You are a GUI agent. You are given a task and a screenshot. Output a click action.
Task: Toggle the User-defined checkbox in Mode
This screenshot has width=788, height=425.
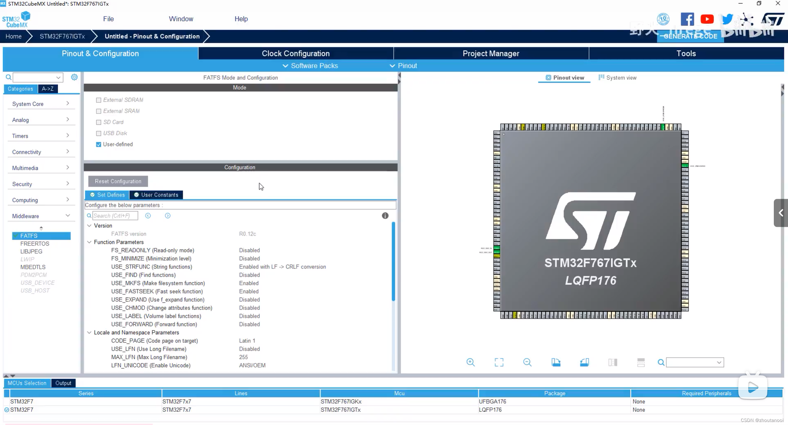pyautogui.click(x=98, y=144)
